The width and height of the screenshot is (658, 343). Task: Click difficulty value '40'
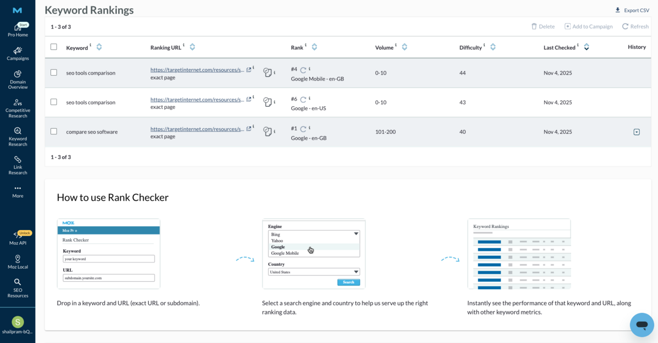(x=463, y=132)
